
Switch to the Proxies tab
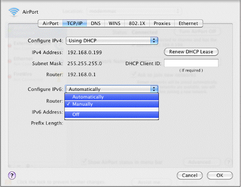click(162, 23)
